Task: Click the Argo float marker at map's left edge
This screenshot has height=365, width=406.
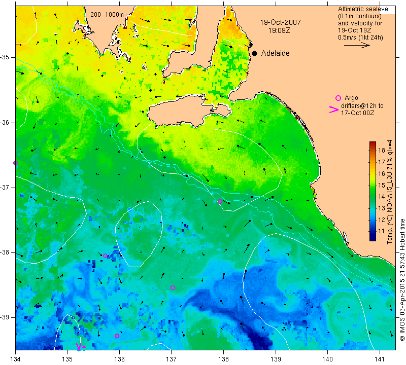Action: point(16,163)
